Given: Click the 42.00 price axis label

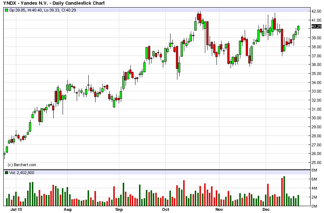Looking at the screenshot, I should tap(316, 11).
